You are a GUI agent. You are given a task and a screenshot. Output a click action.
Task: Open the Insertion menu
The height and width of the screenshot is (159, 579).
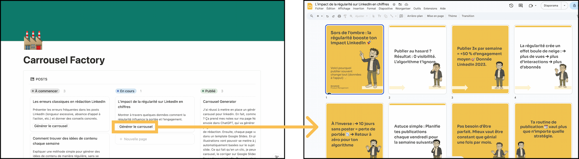(x=358, y=9)
